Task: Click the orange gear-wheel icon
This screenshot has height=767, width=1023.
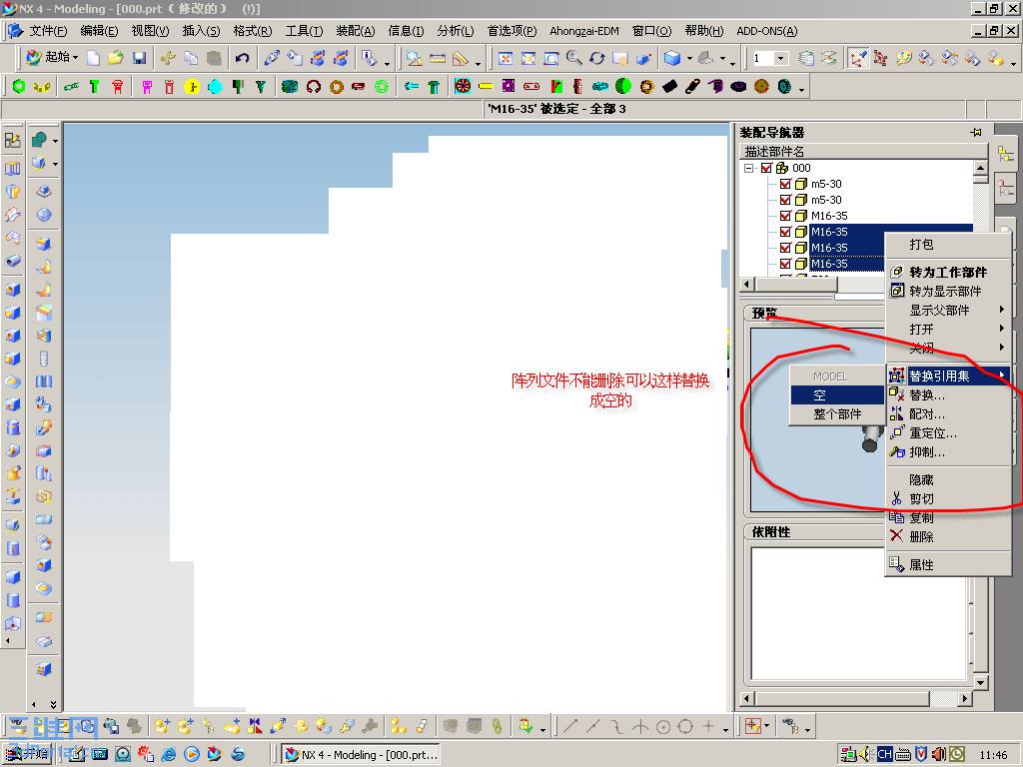Action: click(x=761, y=86)
